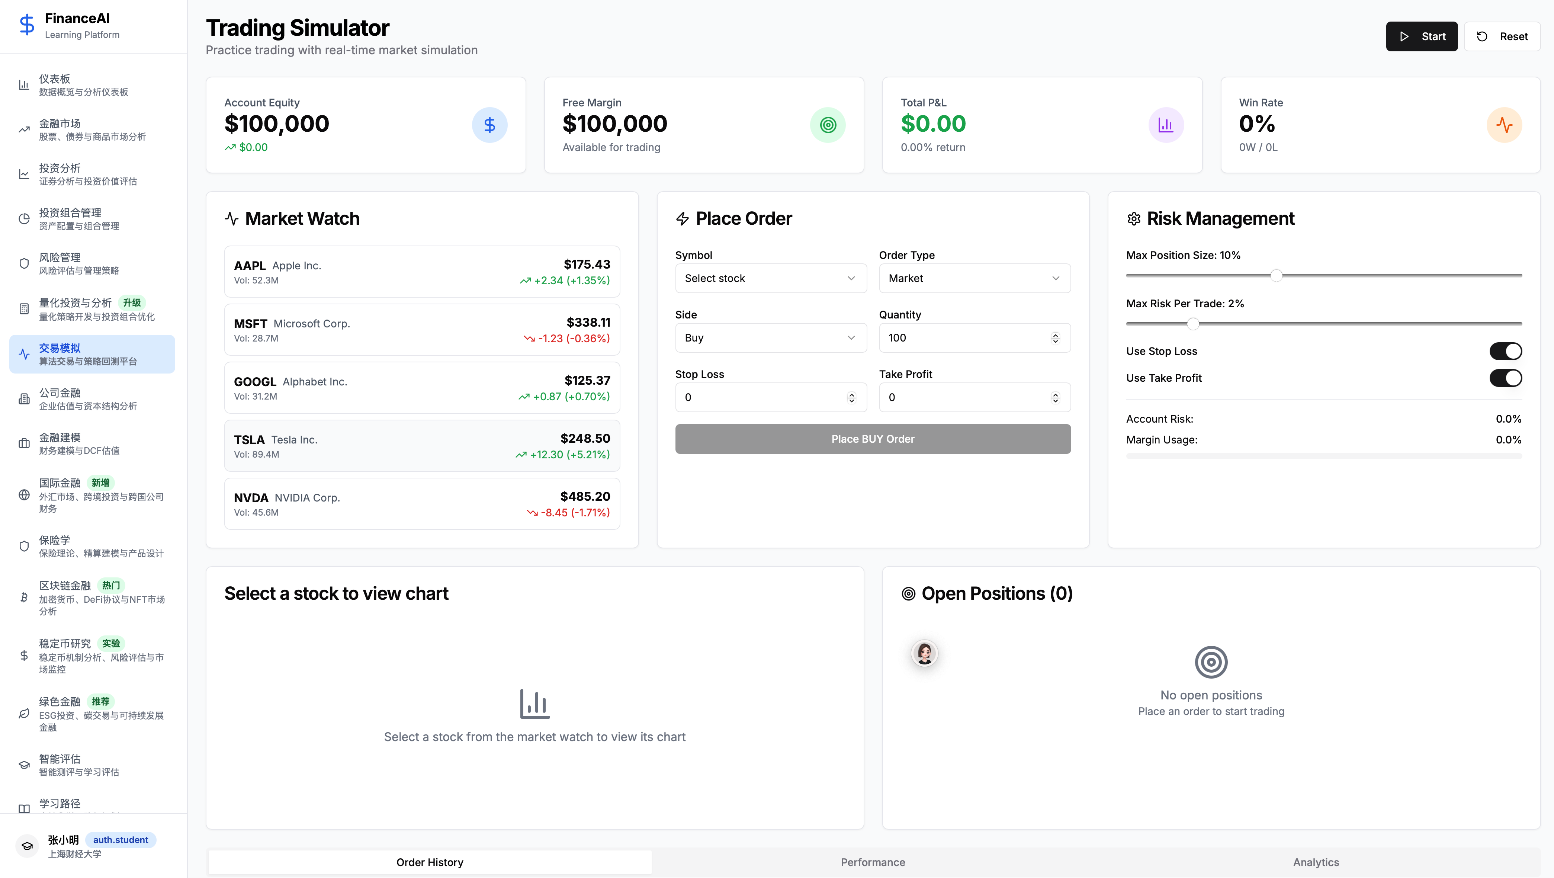This screenshot has height=878, width=1554.
Task: Click the Max Position Size slider handle
Action: tap(1276, 276)
